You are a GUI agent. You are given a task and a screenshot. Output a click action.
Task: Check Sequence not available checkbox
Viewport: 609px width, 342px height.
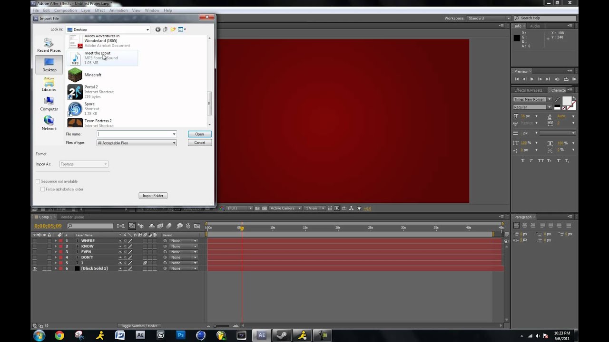(x=38, y=181)
